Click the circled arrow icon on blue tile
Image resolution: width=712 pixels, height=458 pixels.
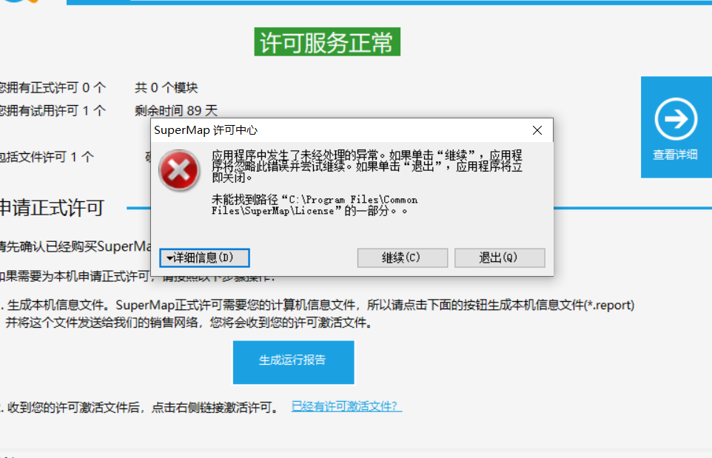[x=676, y=119]
